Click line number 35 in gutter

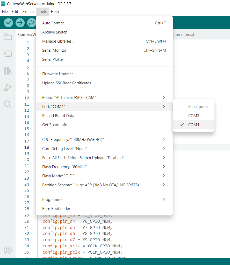coord(27,252)
